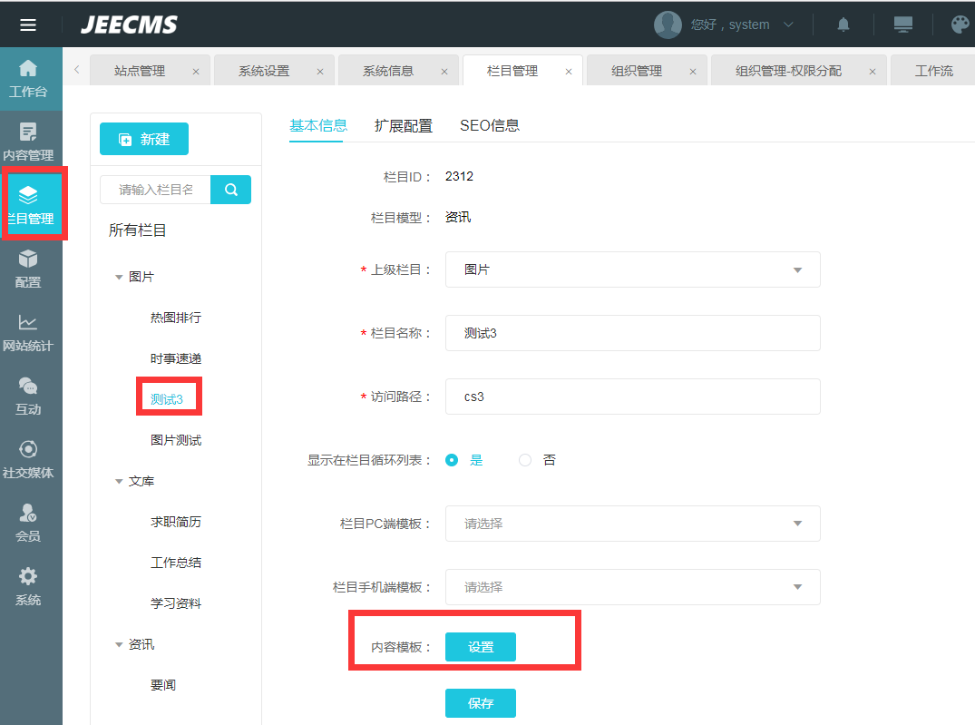Select 求职简历 in the tree

pyautogui.click(x=176, y=522)
